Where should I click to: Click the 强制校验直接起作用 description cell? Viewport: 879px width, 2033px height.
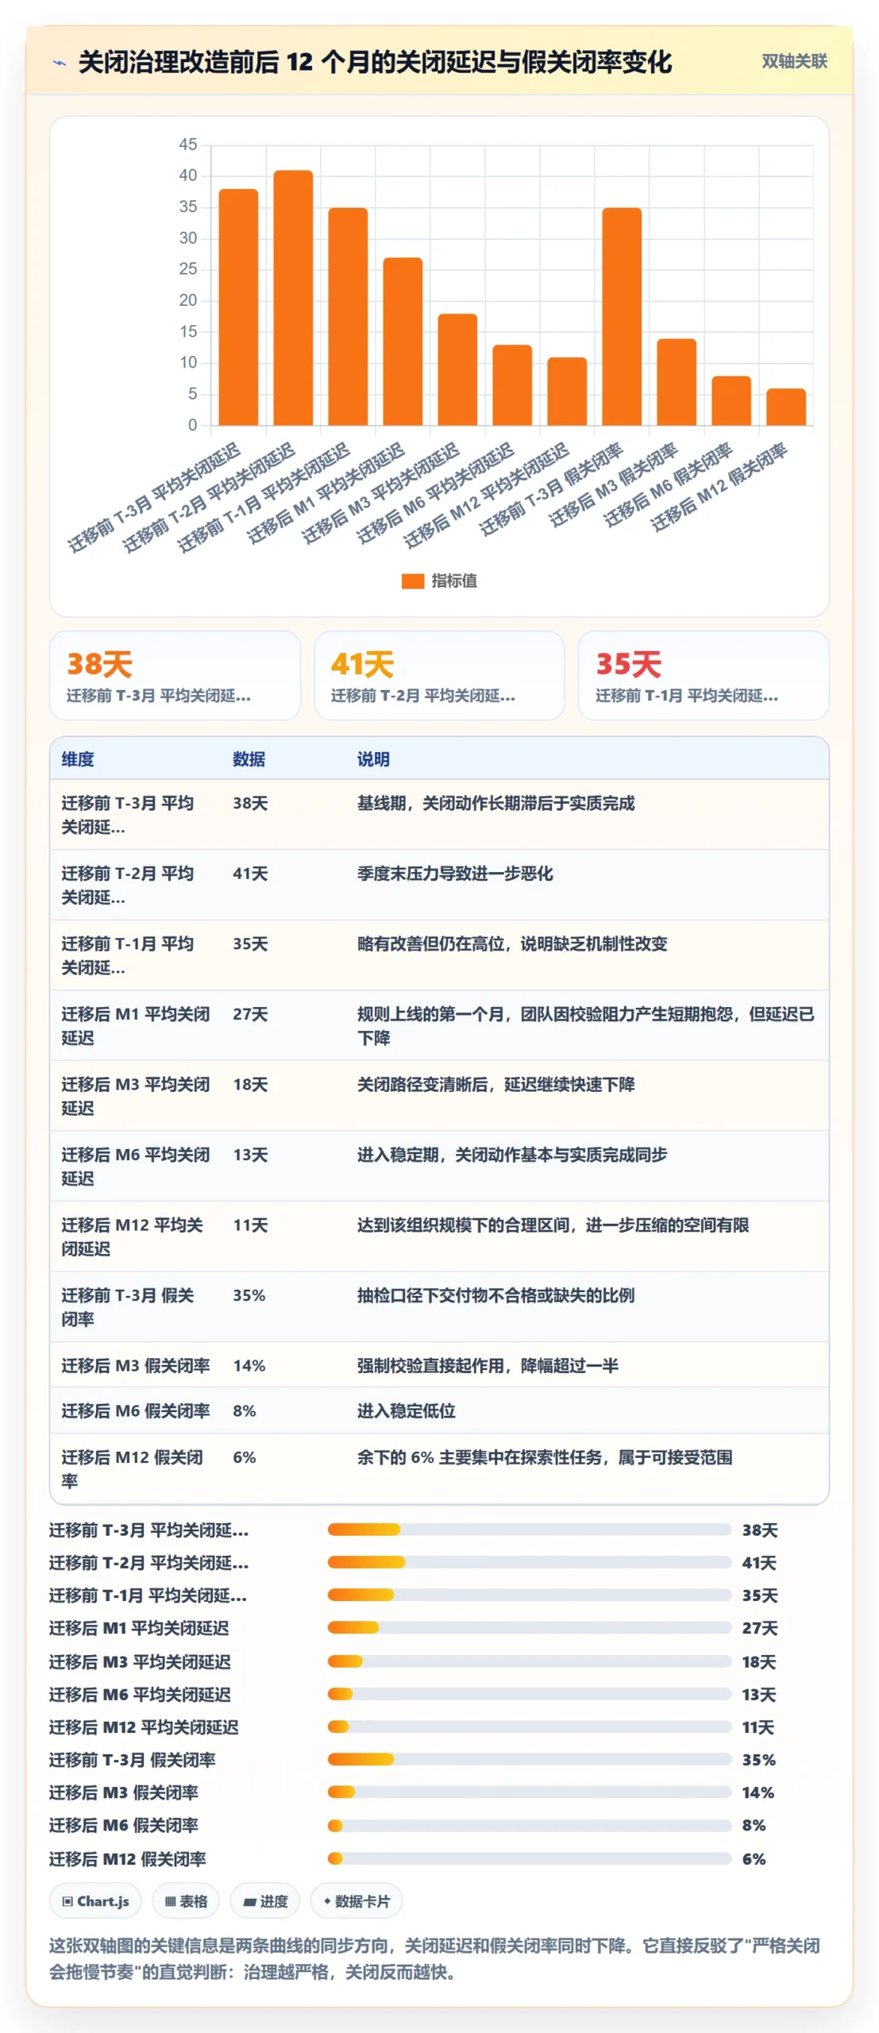tap(488, 1365)
